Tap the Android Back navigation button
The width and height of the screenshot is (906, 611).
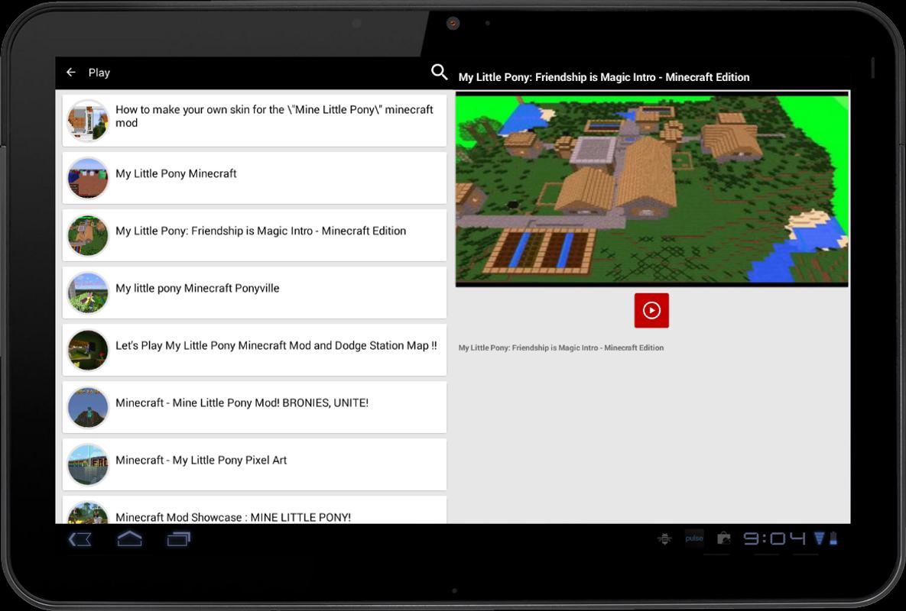[x=80, y=539]
